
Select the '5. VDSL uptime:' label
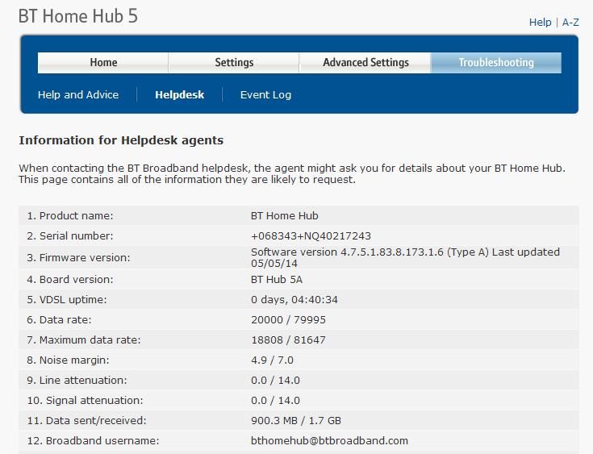click(x=66, y=299)
